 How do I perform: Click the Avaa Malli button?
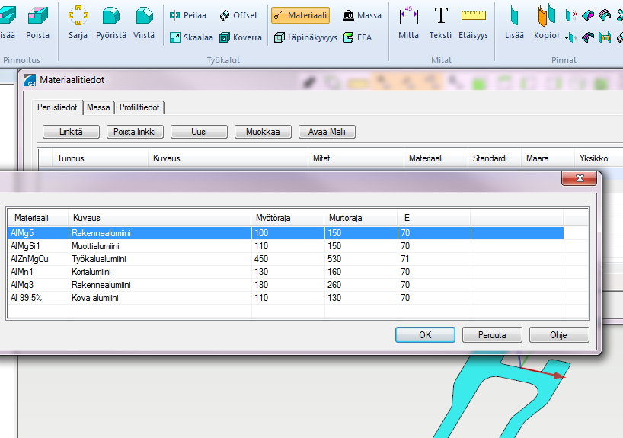pos(327,132)
